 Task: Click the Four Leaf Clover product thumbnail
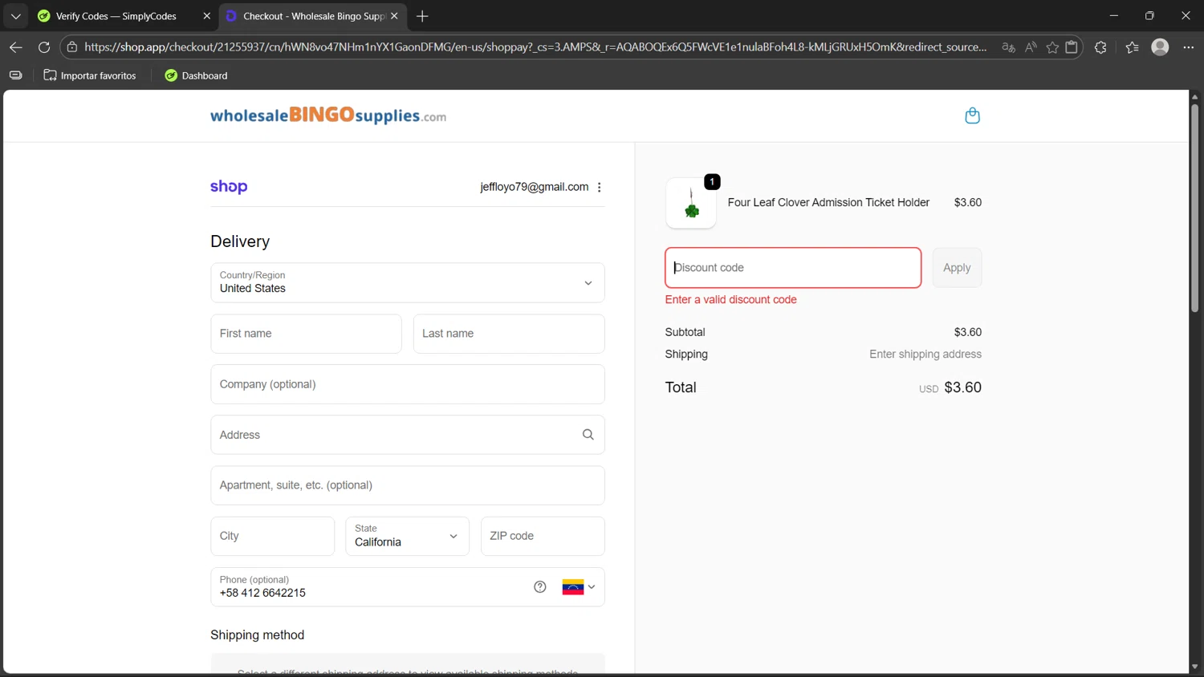(691, 204)
